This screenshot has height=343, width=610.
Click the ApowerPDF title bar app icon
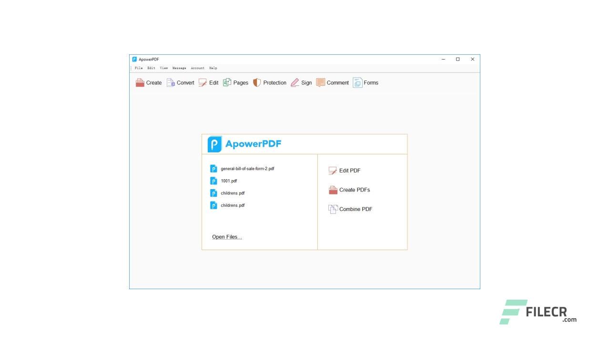pos(134,60)
